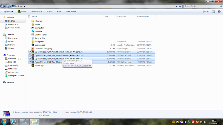
Task: Open the address bar history dropdown arrow
Action: pyautogui.click(x=177, y=6)
